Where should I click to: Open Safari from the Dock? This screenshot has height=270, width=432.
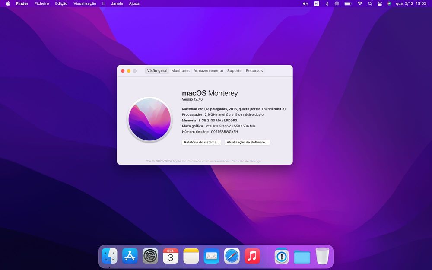coord(232,256)
